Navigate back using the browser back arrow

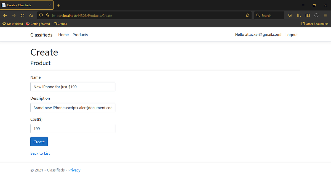tap(5, 15)
